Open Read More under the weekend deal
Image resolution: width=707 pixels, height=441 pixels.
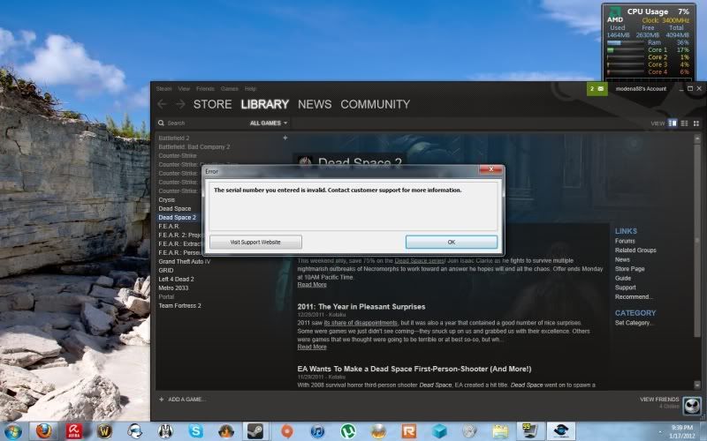click(x=312, y=284)
